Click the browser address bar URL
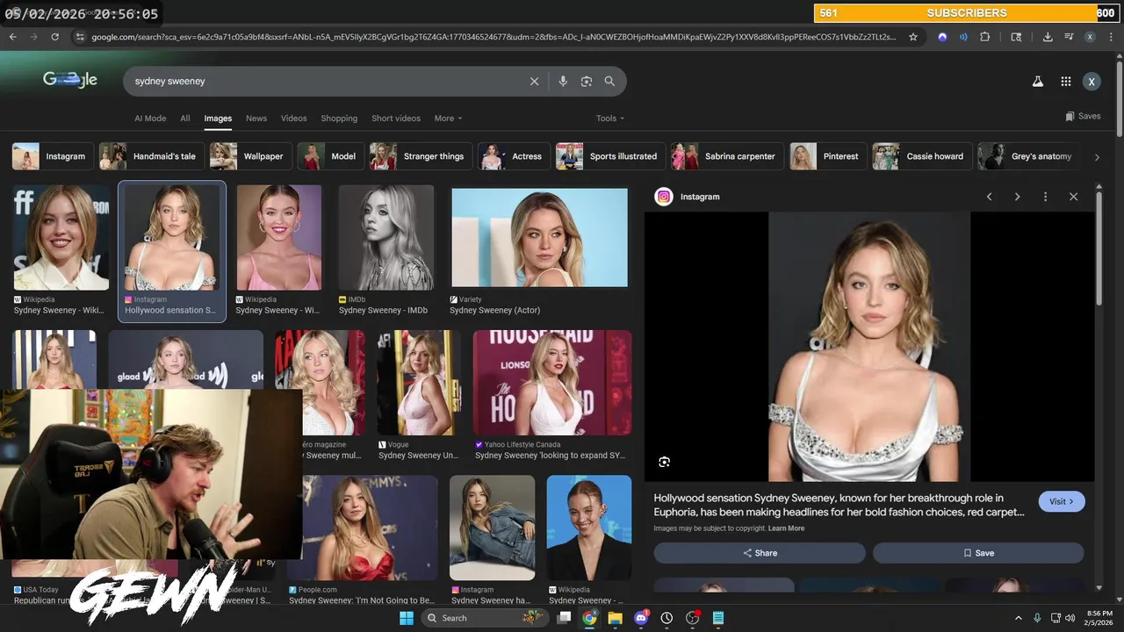The image size is (1124, 632). point(494,37)
